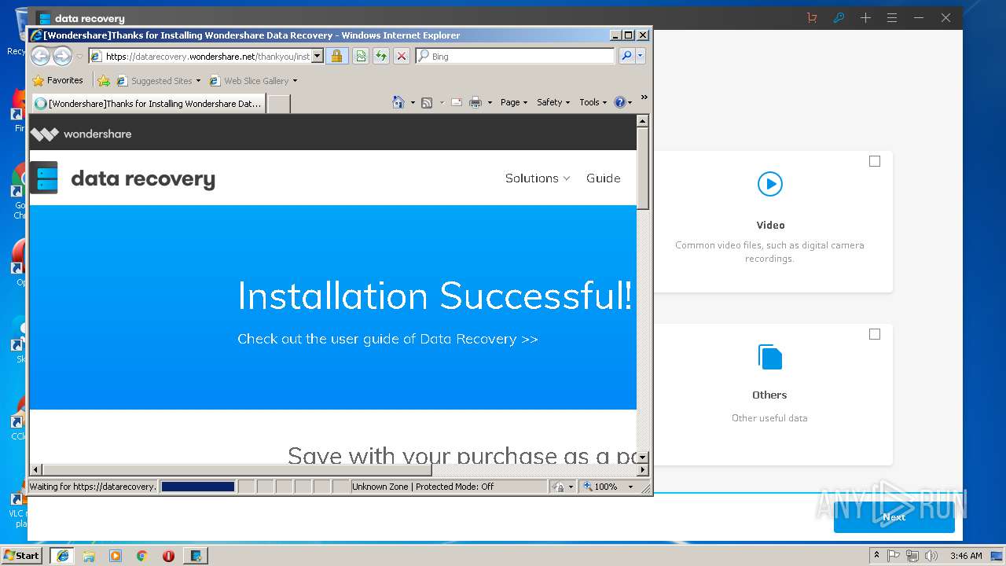Click the Print icon in command bar

(475, 102)
